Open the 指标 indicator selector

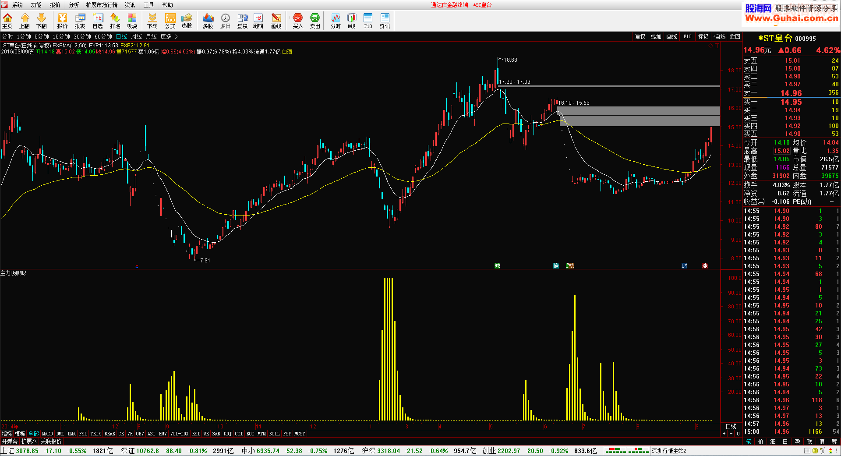coord(7,434)
